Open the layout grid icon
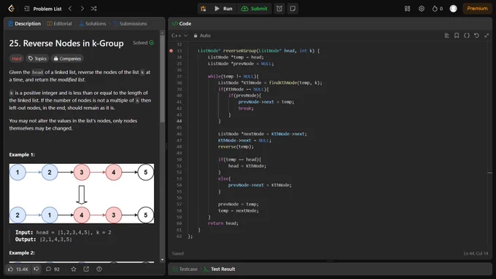The image size is (496, 279). point(408,9)
